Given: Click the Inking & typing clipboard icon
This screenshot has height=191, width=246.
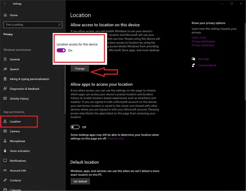Looking at the screenshot, I should coord(5,79).
